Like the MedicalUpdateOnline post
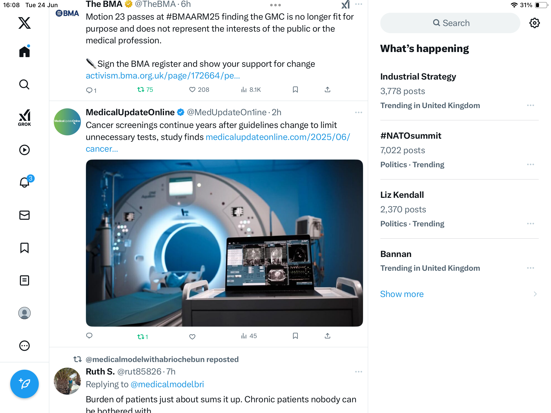Viewport: 551px width, 413px height. click(192, 337)
